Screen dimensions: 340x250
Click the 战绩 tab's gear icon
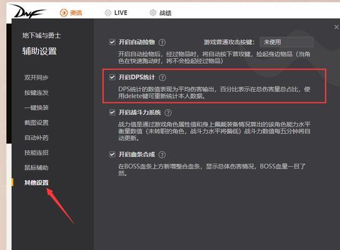153,12
